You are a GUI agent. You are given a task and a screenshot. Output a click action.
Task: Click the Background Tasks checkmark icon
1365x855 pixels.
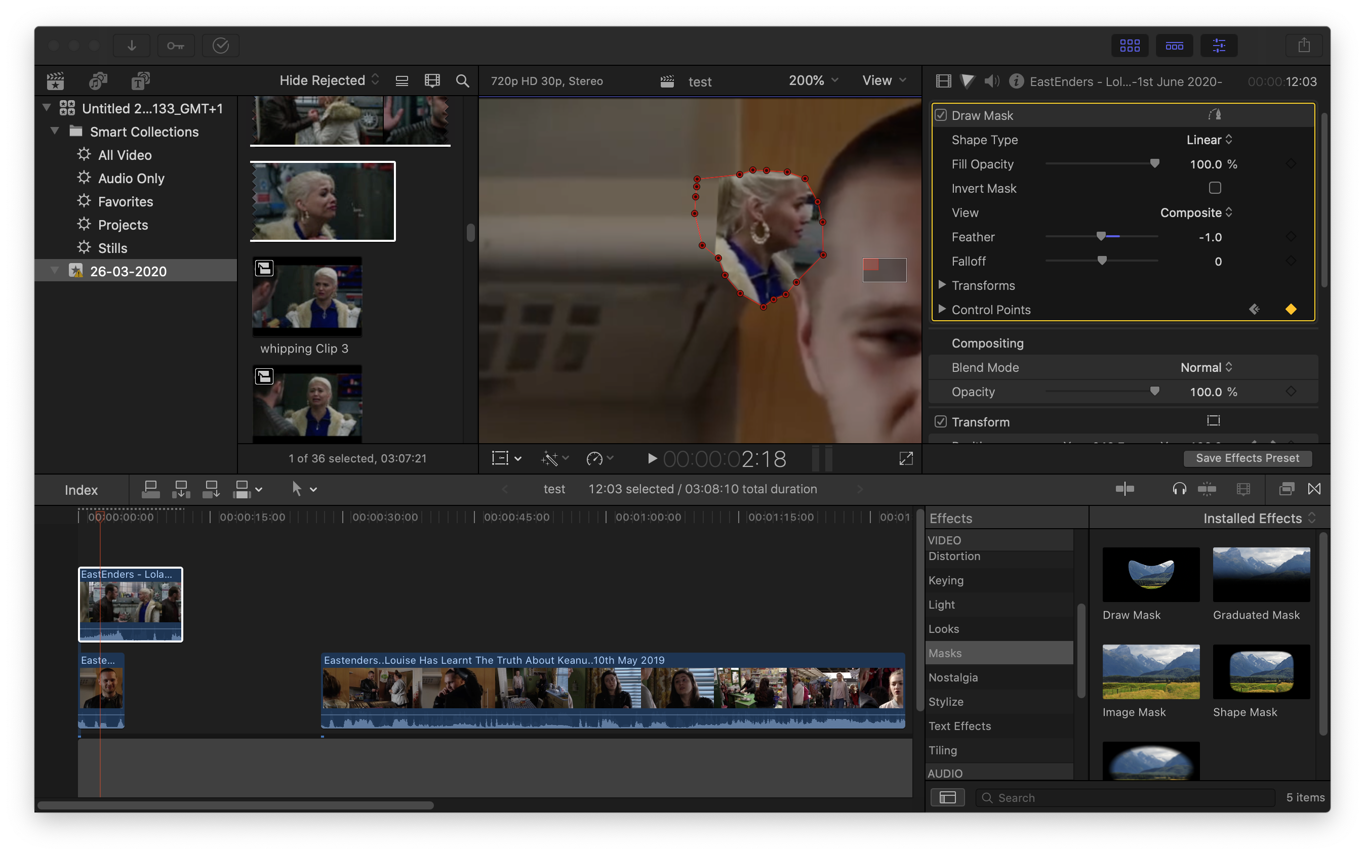[x=220, y=46]
